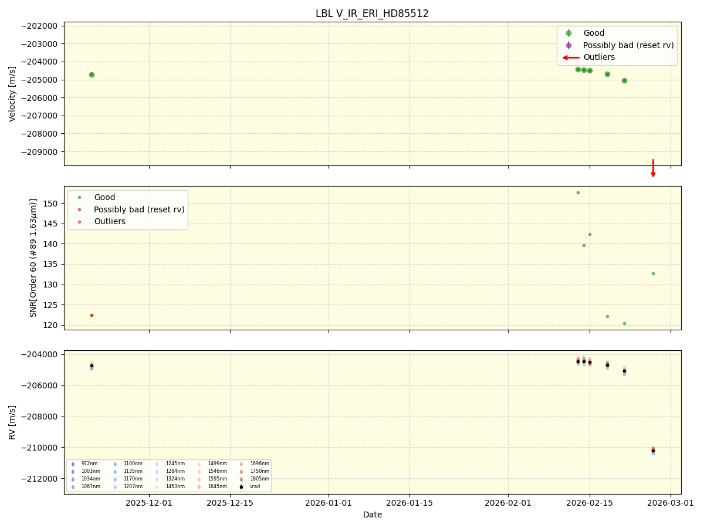The image size is (704, 528).
Task: Click the −202000 velocity tick label
Action: pyautogui.click(x=40, y=26)
